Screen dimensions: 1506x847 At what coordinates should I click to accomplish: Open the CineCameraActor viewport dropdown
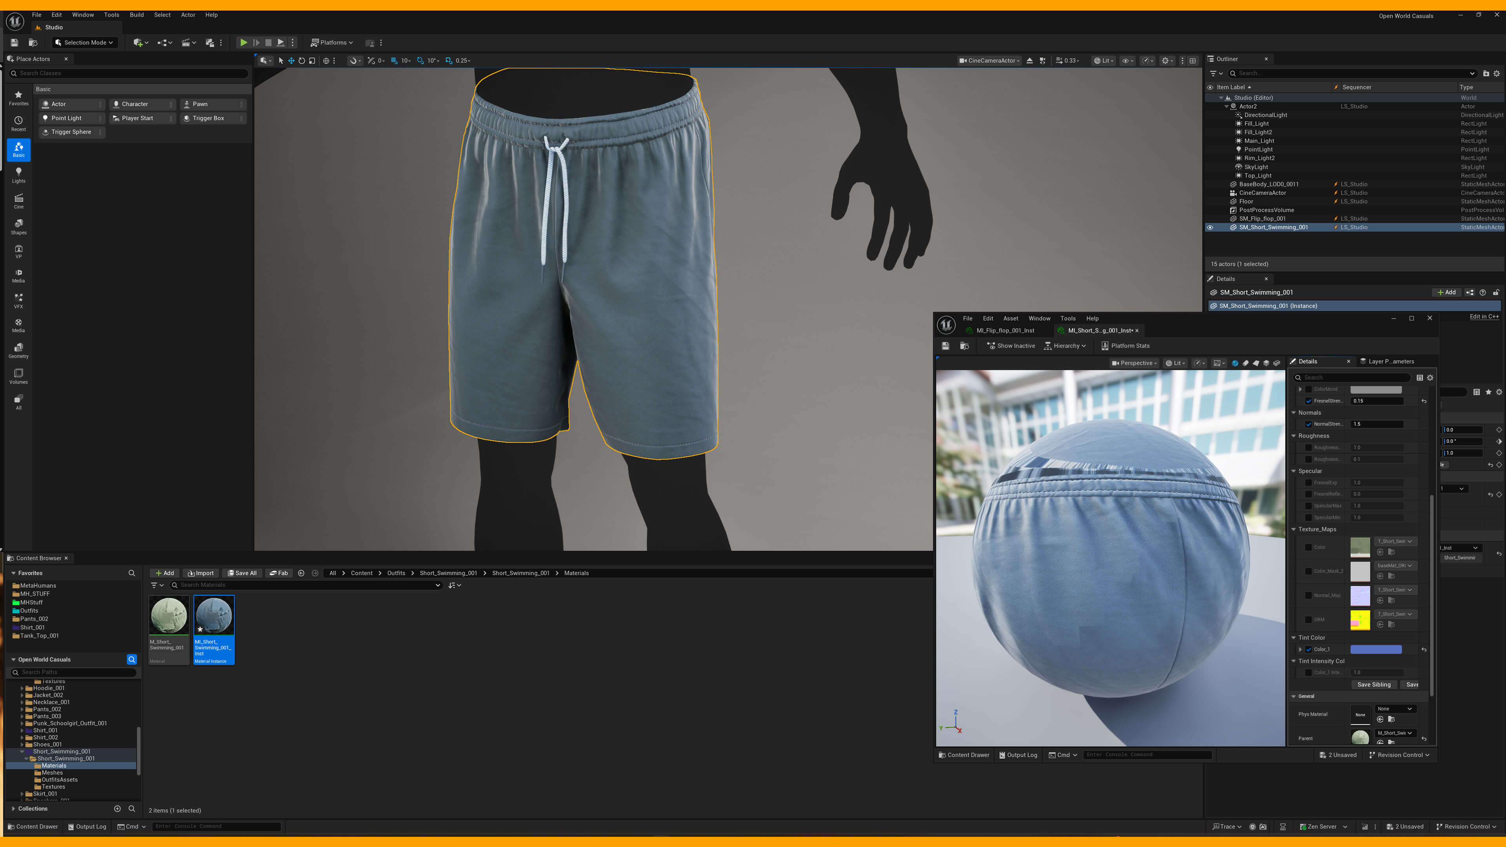coord(989,61)
